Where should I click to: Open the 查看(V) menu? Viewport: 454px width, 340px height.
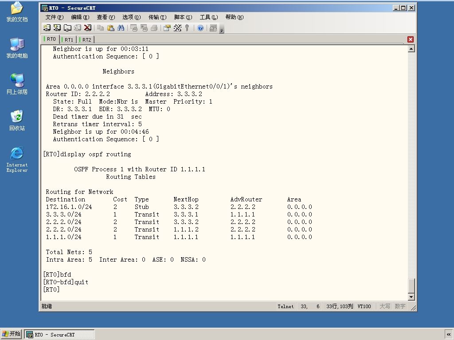(106, 17)
